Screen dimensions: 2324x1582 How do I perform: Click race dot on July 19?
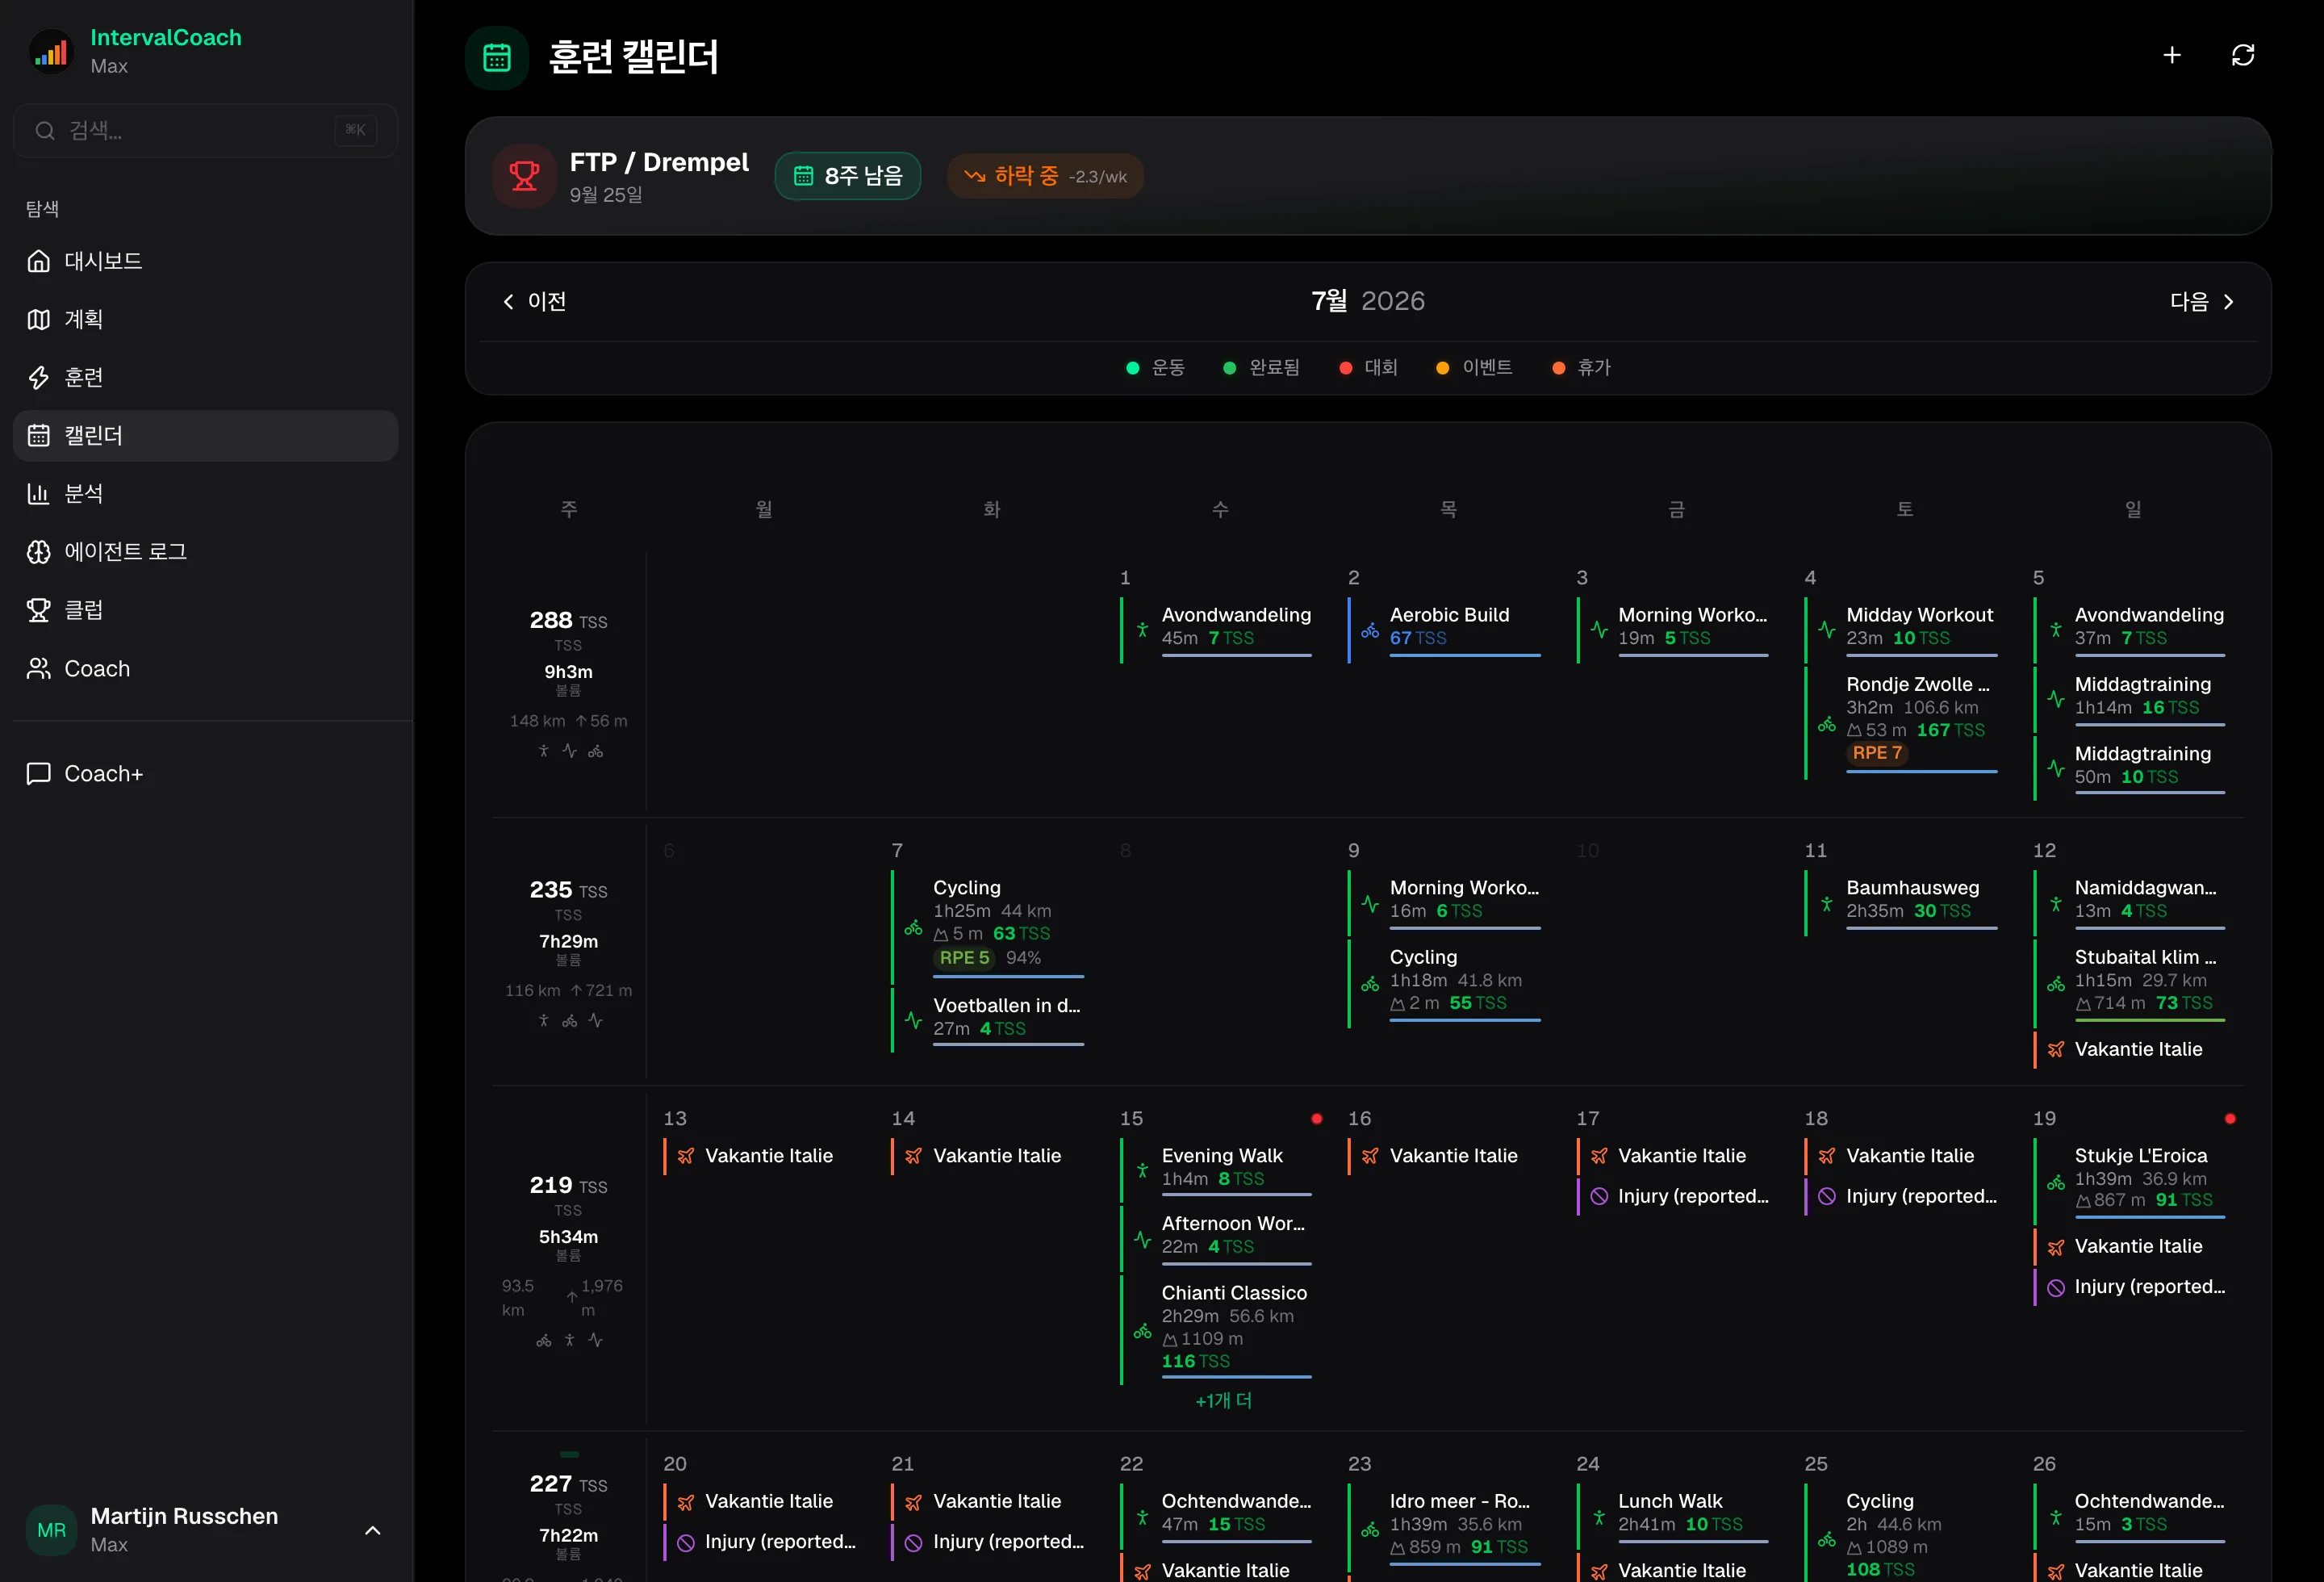pyautogui.click(x=2229, y=1119)
